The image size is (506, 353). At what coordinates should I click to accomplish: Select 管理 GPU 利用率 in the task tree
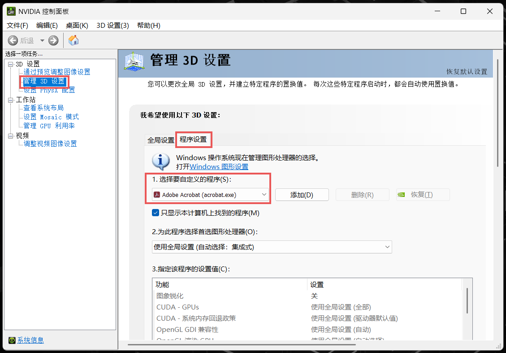tap(49, 126)
